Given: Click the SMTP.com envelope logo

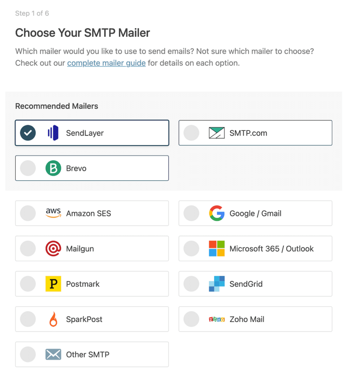Looking at the screenshot, I should tap(217, 133).
